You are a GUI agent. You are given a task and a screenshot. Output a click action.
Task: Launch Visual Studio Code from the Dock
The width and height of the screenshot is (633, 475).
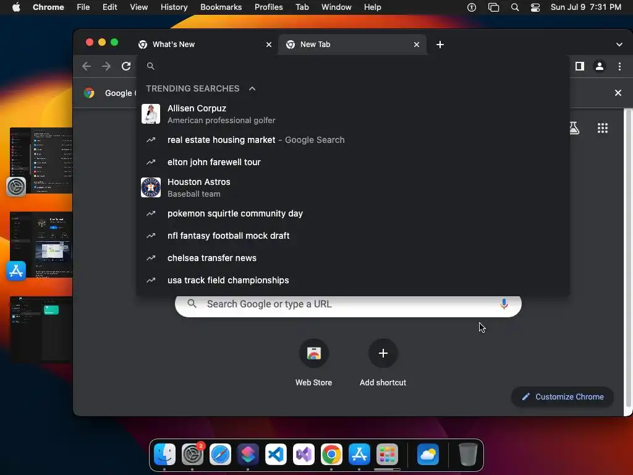276,455
